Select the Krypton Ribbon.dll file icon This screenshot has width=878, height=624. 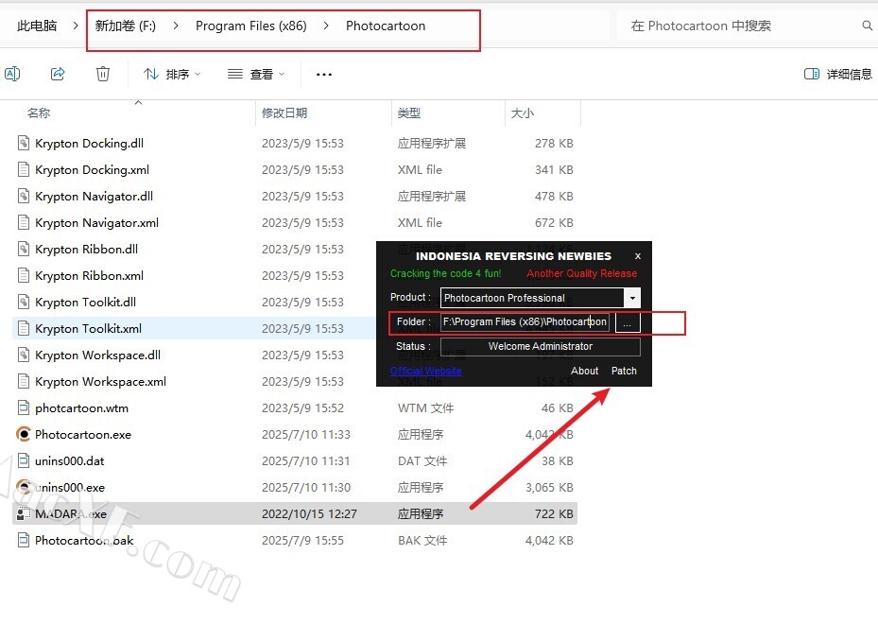coord(24,250)
